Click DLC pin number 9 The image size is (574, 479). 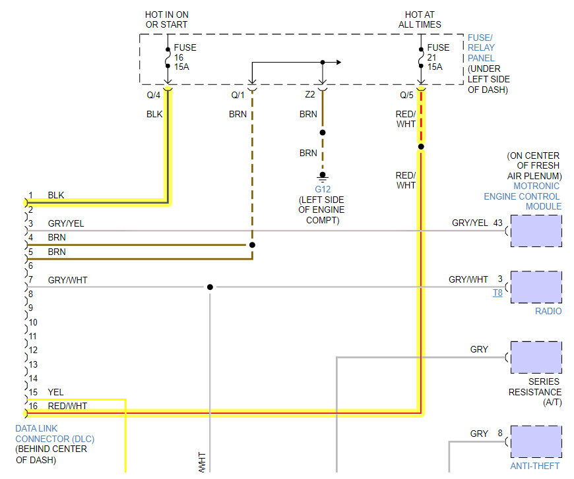[31, 308]
